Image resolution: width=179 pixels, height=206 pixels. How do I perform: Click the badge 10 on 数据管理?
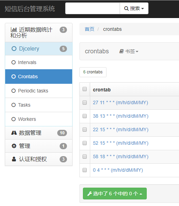coord(62,133)
